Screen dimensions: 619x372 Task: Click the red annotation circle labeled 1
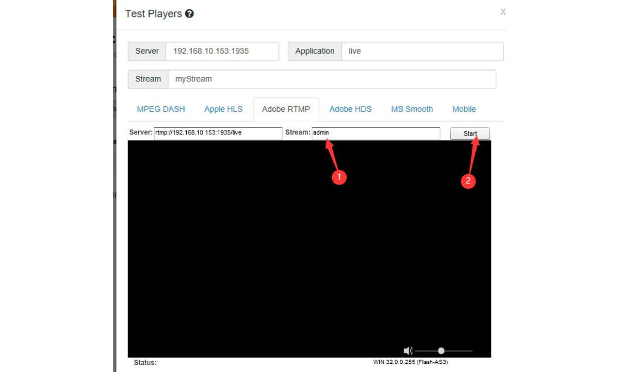click(339, 177)
